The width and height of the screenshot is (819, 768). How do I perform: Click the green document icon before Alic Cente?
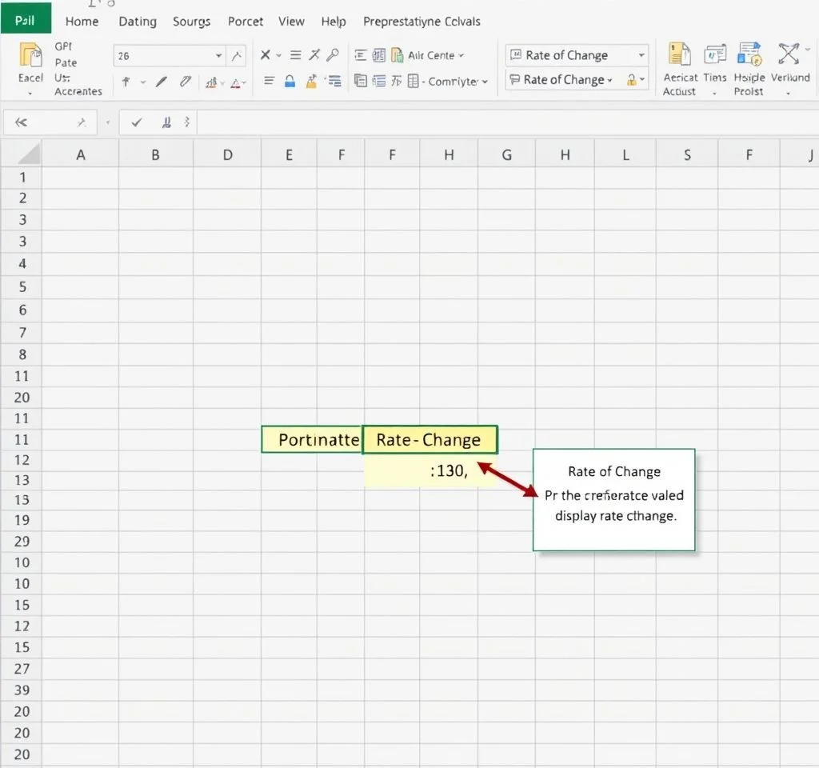coord(397,55)
